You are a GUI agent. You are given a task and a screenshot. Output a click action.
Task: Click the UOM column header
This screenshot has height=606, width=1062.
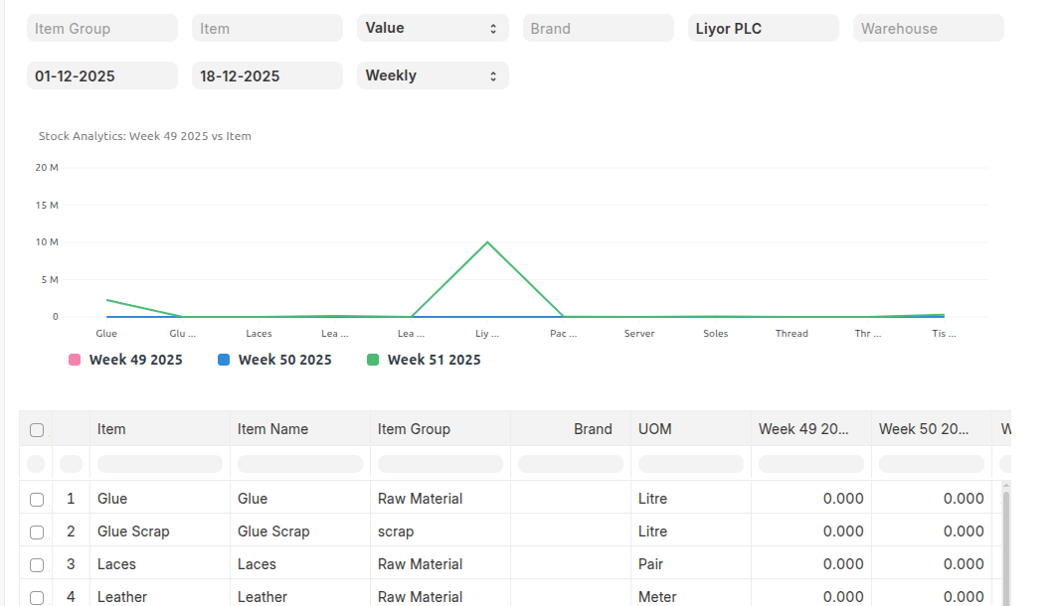tap(655, 429)
